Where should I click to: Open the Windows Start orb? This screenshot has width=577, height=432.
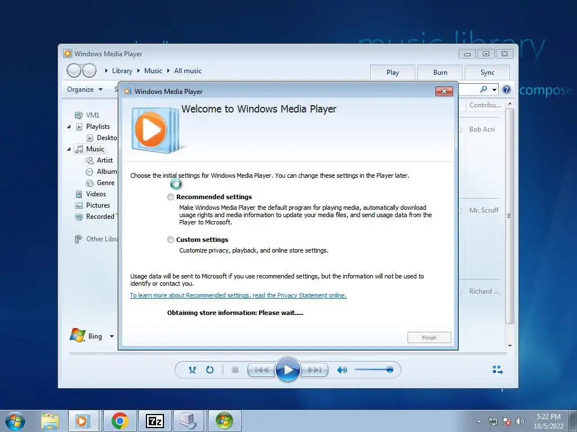pyautogui.click(x=15, y=421)
